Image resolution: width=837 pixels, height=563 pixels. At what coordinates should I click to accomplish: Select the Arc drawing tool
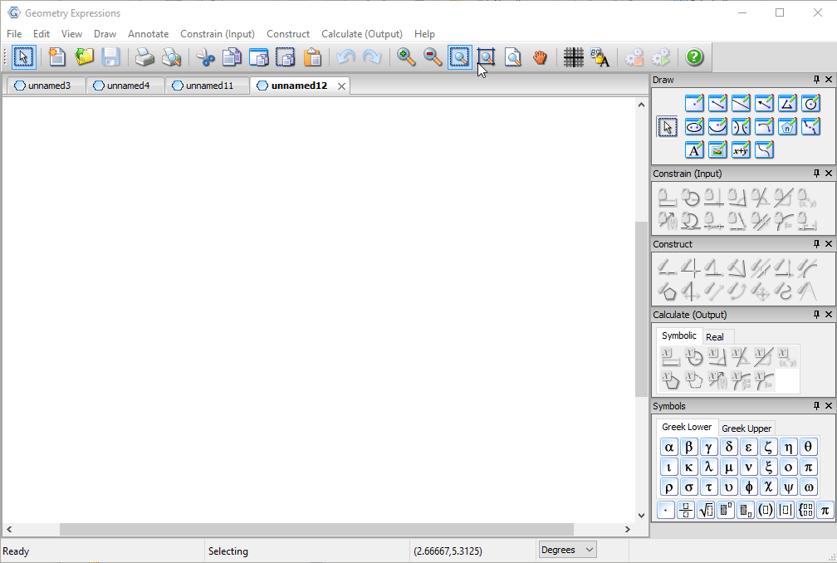click(x=764, y=126)
